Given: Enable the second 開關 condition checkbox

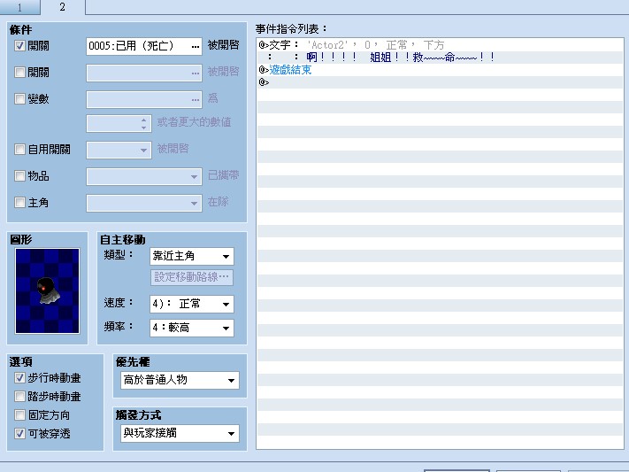Looking at the screenshot, I should (x=19, y=73).
